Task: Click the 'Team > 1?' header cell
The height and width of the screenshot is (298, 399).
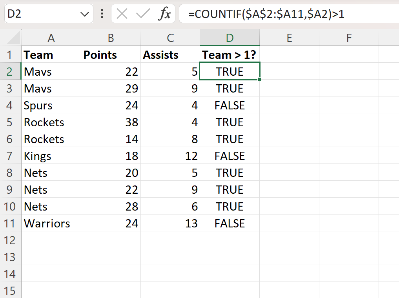Action: (x=230, y=55)
